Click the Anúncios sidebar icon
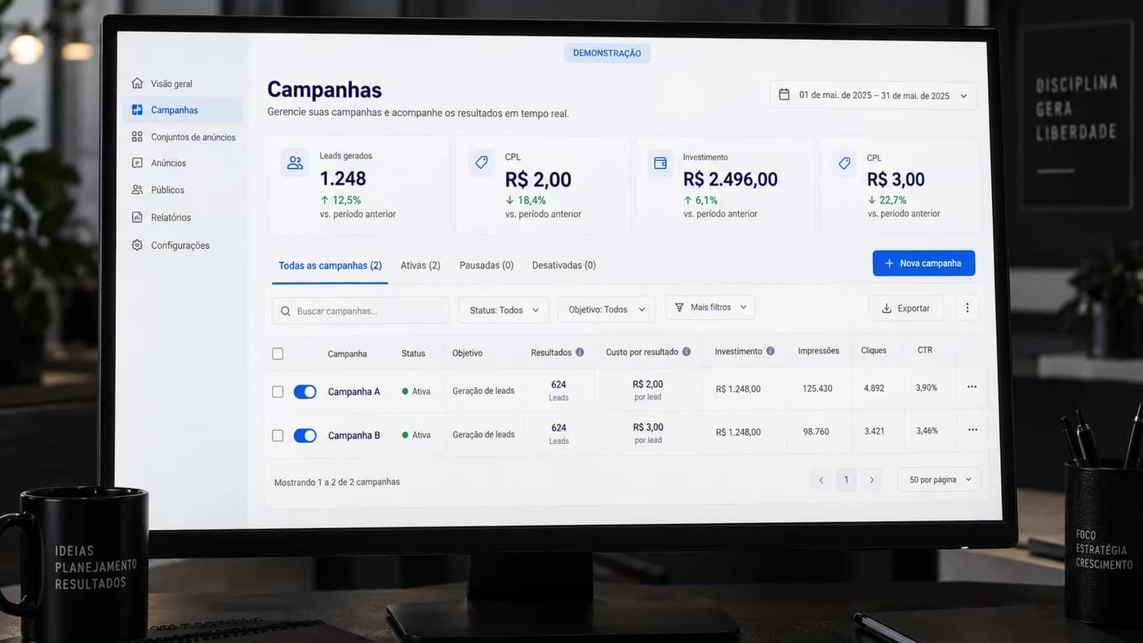Image resolution: width=1143 pixels, height=643 pixels. (137, 163)
